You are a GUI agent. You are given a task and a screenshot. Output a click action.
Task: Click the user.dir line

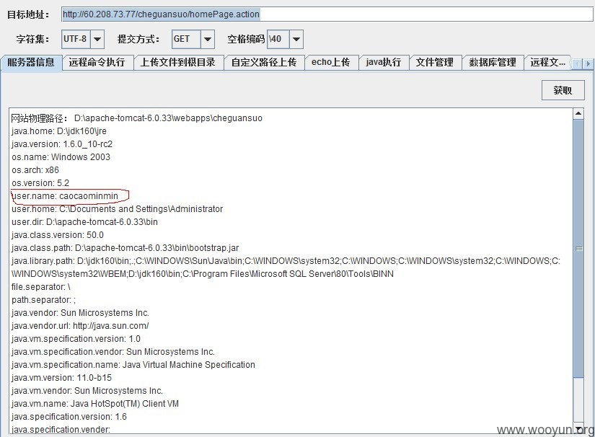(x=84, y=222)
